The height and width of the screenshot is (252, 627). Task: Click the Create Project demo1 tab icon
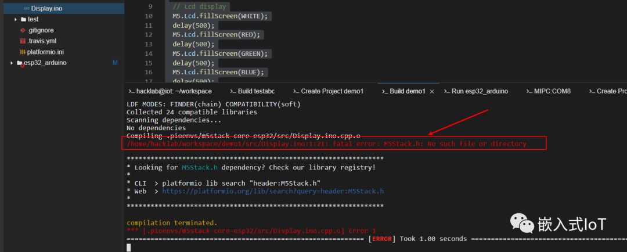(296, 91)
